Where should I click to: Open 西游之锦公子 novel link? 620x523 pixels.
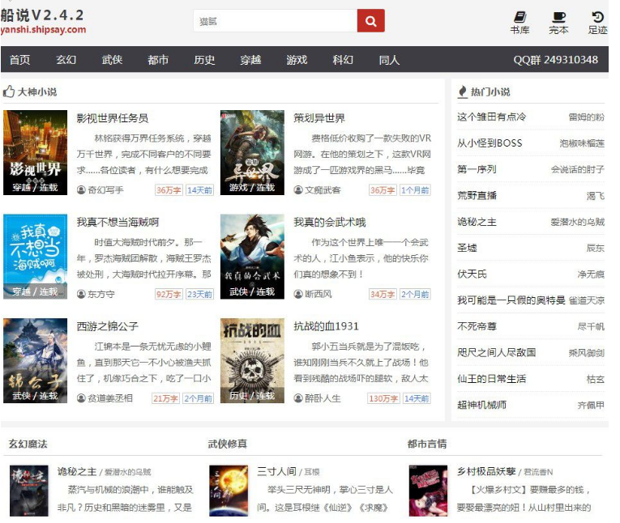pos(108,326)
